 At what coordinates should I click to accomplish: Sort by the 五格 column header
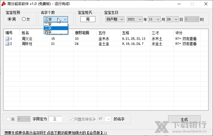(126, 33)
